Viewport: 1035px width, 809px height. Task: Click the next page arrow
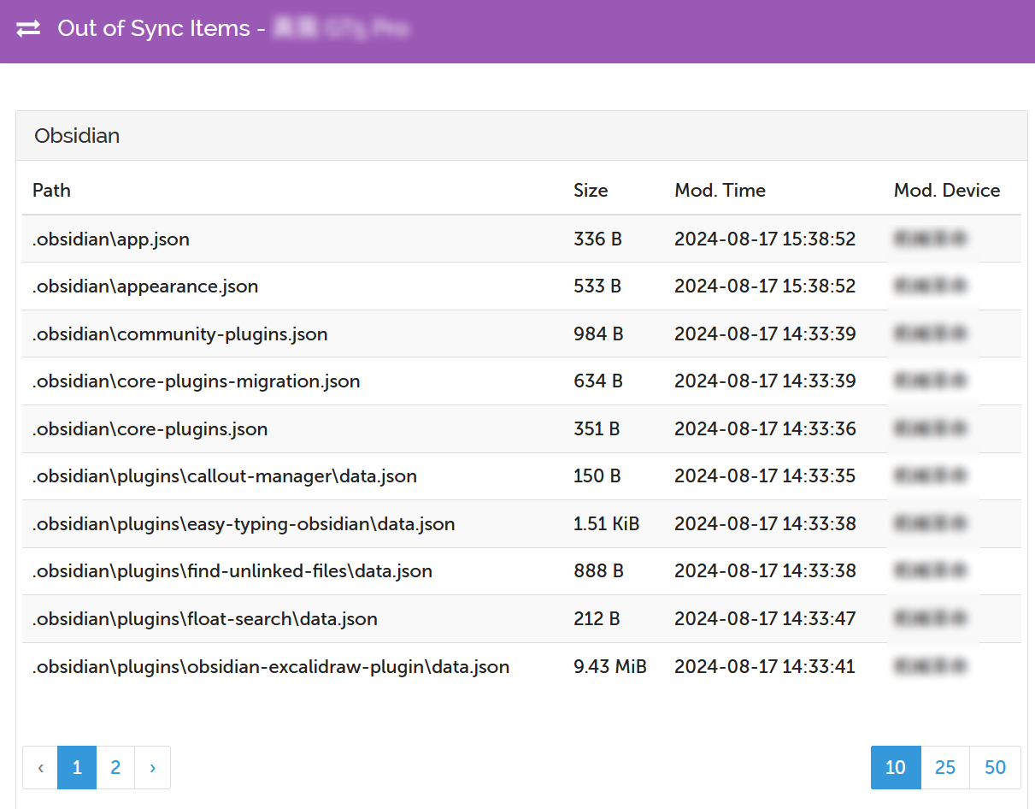(x=152, y=767)
